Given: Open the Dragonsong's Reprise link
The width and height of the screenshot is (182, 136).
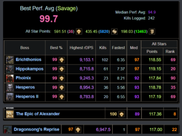Looking at the screenshot, I should coord(36,129).
